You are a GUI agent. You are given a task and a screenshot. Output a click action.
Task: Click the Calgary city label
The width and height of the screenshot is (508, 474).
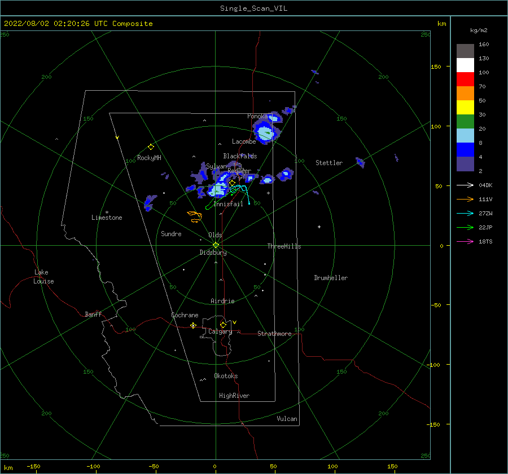(x=220, y=331)
